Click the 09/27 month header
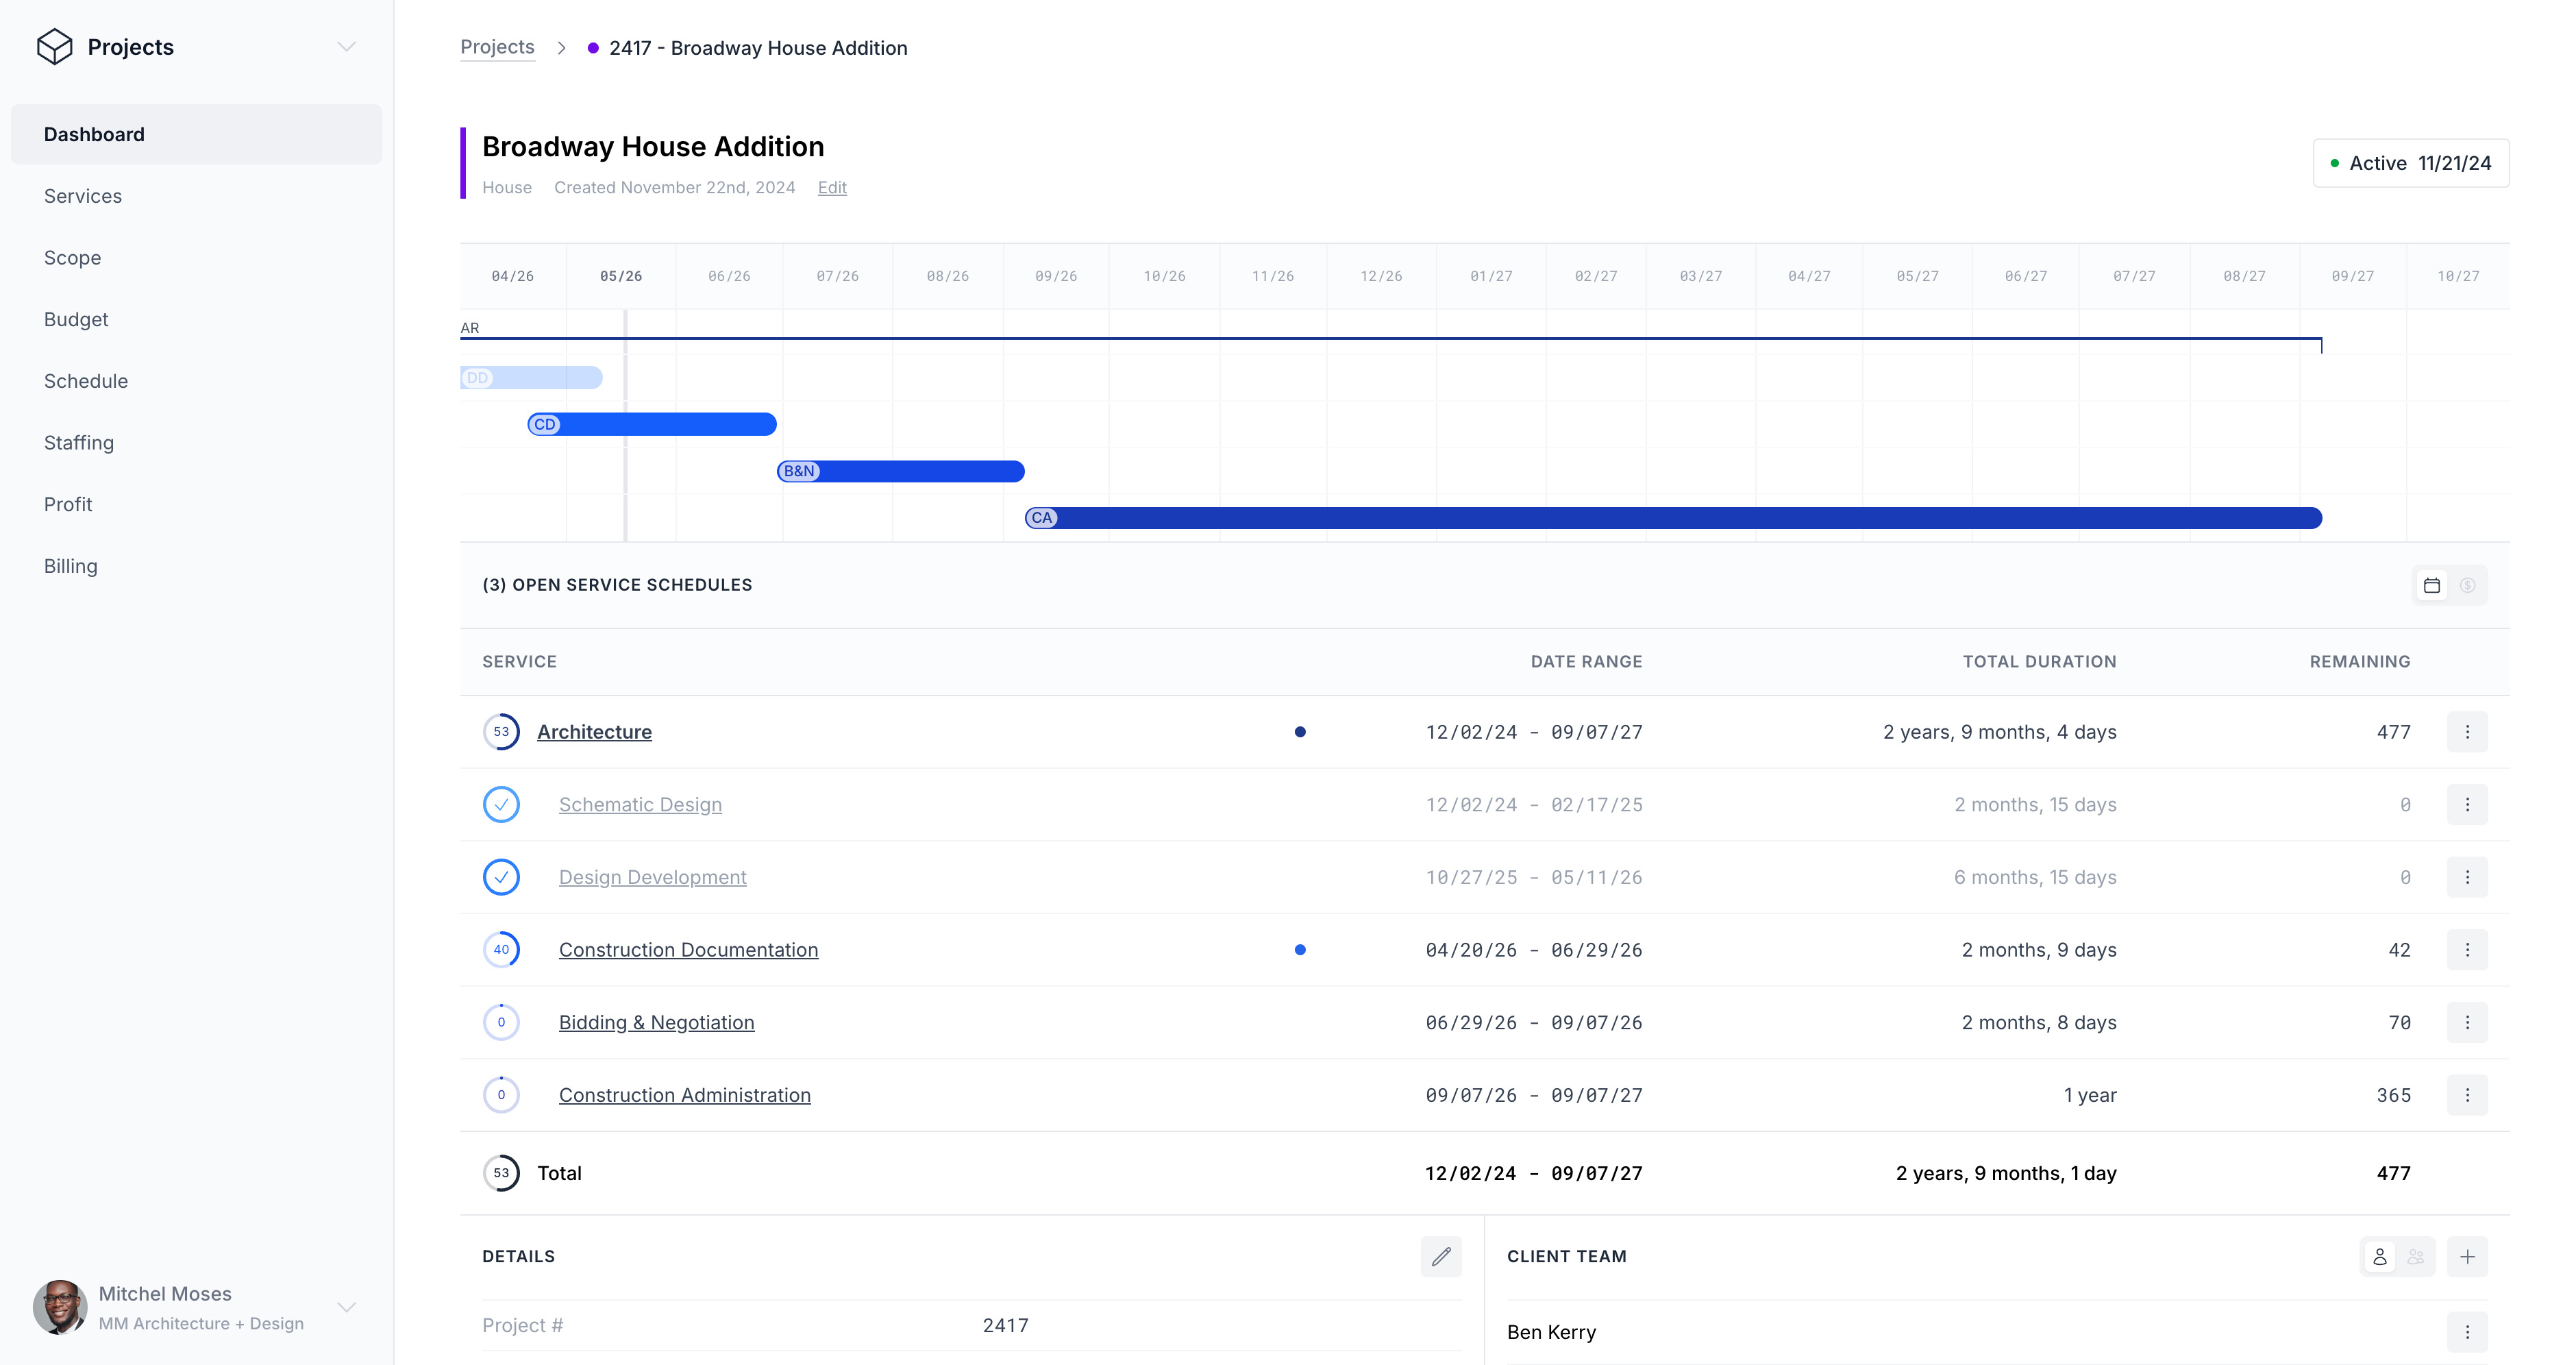Viewport: 2576px width, 1365px height. coord(2353,276)
